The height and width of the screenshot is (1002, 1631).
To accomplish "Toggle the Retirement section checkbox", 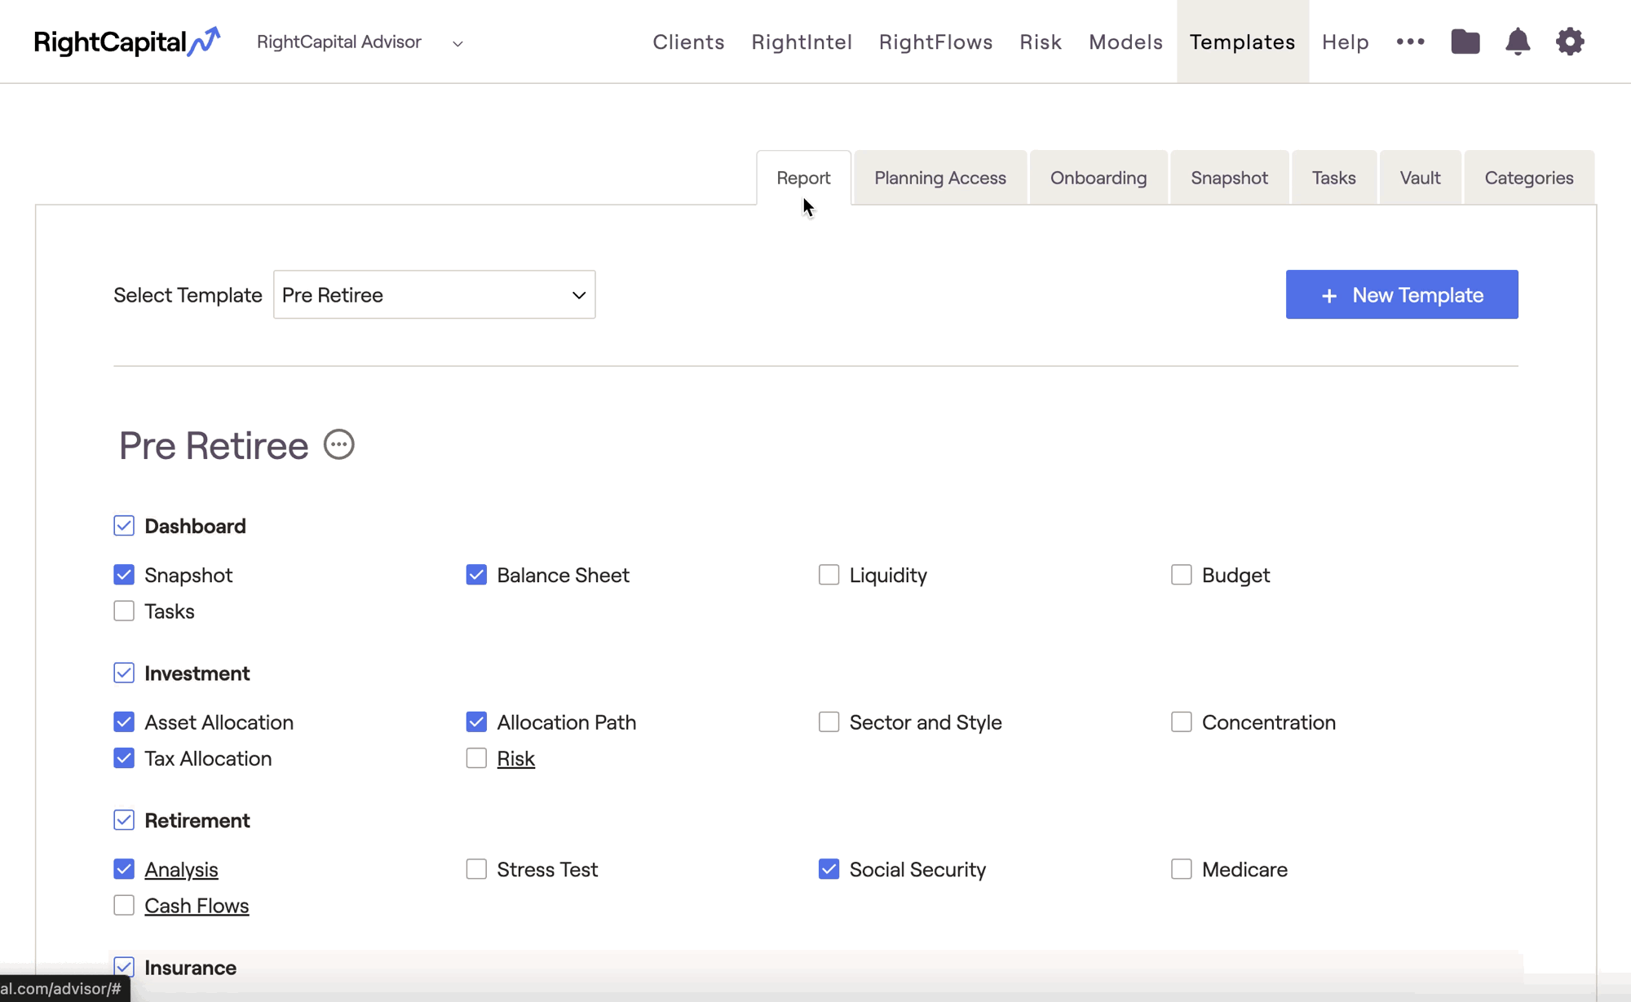I will (x=124, y=820).
